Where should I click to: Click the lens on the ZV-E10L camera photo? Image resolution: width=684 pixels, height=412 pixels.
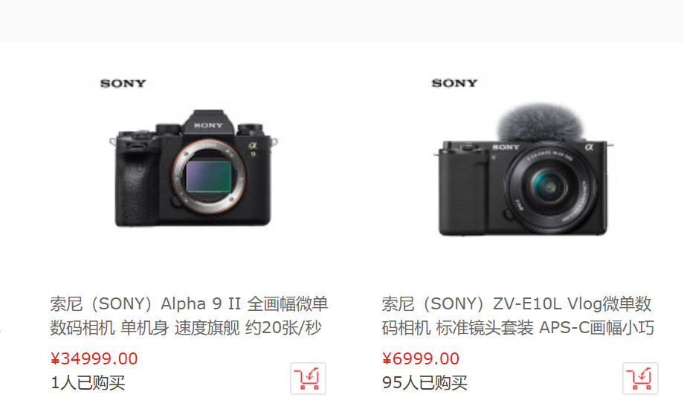click(549, 187)
